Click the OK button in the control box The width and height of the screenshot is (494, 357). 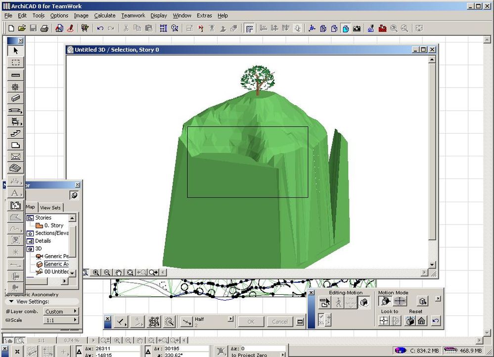click(251, 322)
